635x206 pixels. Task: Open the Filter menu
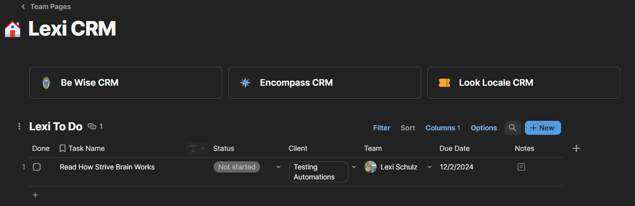(x=382, y=128)
